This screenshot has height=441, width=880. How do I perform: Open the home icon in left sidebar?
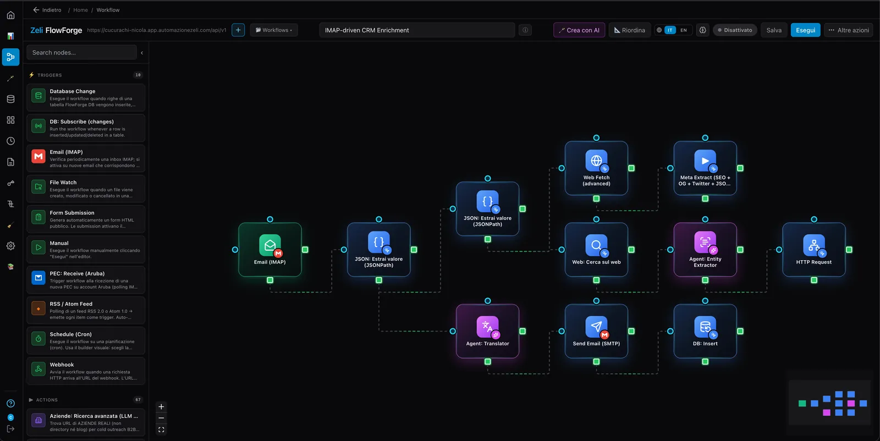10,15
